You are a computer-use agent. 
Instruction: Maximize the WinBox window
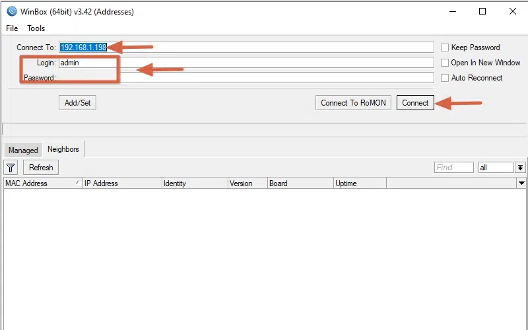482,11
